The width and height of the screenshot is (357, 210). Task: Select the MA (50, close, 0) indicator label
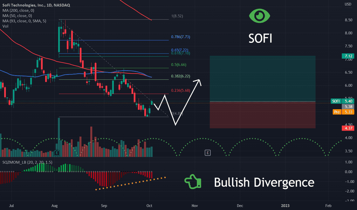coord(17,16)
